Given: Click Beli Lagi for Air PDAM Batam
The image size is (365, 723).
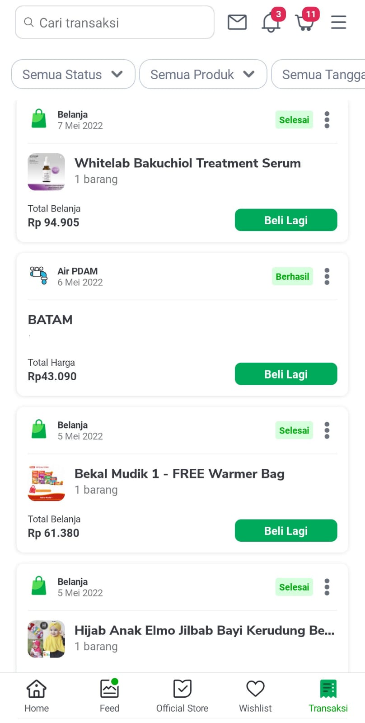Looking at the screenshot, I should pos(286,374).
